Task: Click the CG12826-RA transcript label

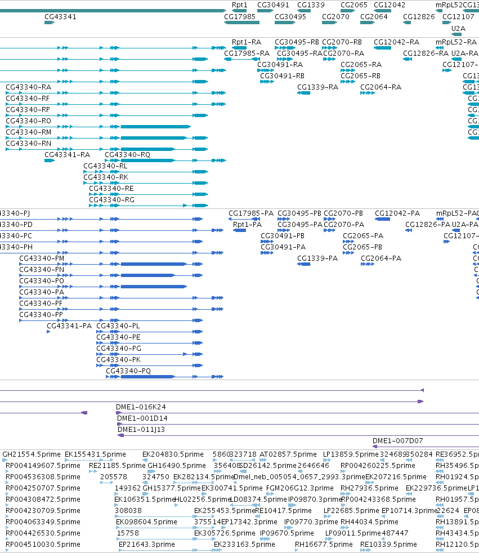Action: [x=426, y=53]
